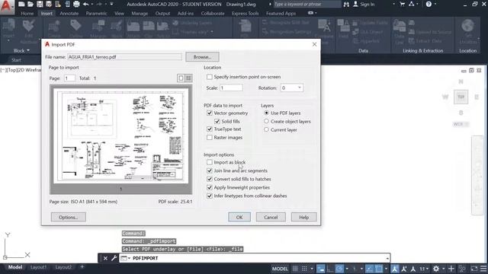The height and width of the screenshot is (274, 488).
Task: Expand the Block panel dropdown
Action: click(21, 50)
